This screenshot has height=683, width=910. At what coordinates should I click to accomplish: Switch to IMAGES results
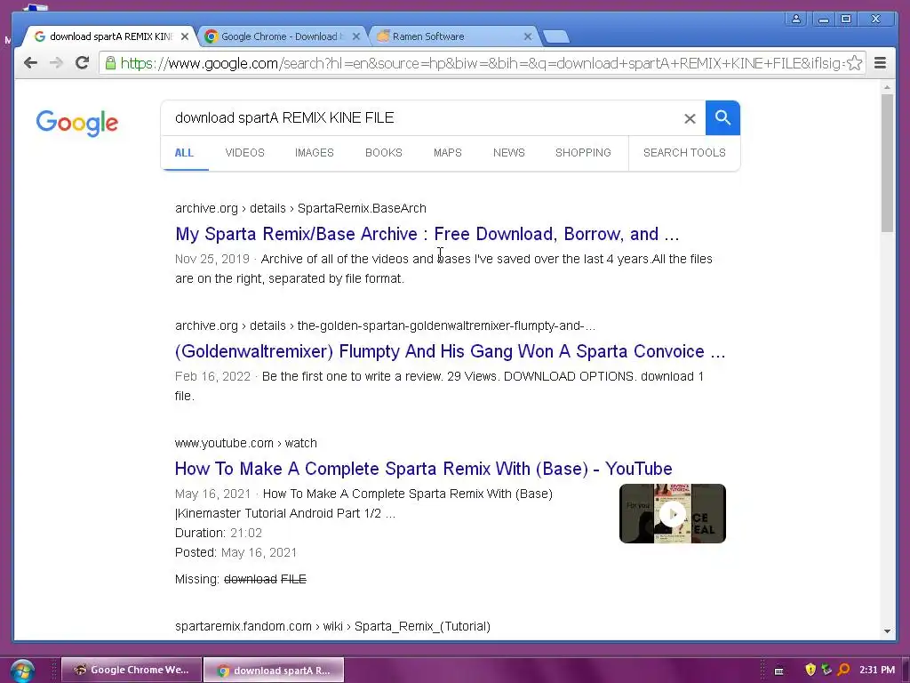click(x=315, y=153)
